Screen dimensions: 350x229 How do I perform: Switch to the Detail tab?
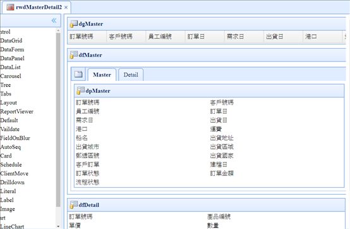pos(131,75)
